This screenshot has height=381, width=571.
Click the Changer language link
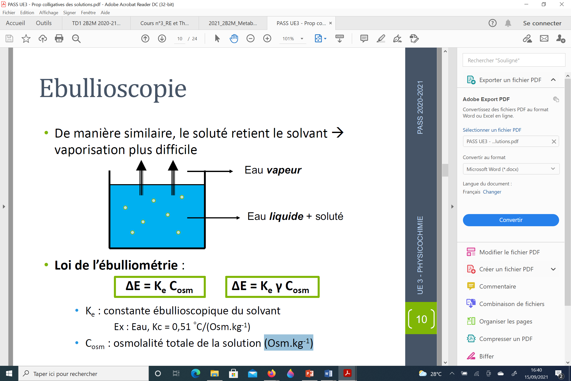[492, 192]
